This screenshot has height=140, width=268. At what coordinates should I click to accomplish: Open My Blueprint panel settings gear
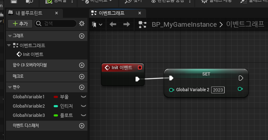[82, 24]
